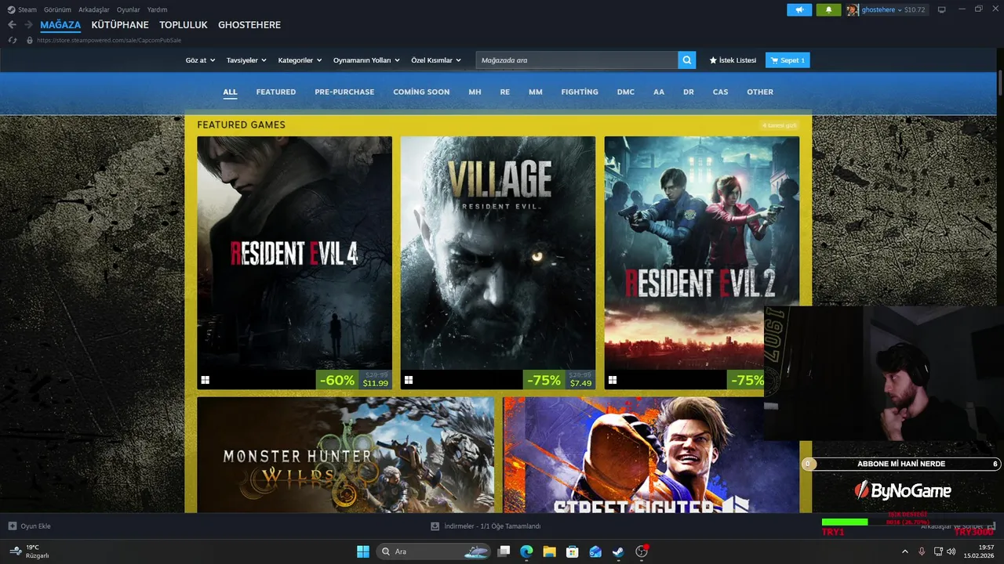1004x564 pixels.
Task: Open the Yardım menu
Action: 157,9
